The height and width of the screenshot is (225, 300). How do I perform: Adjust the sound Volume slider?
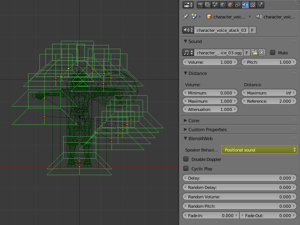(x=210, y=62)
